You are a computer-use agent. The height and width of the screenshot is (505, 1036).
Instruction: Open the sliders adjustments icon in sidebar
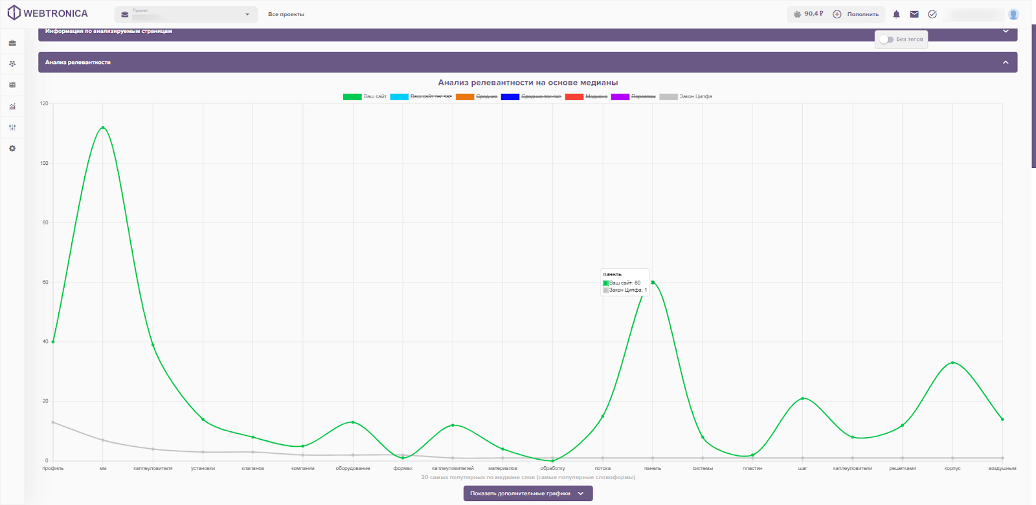[12, 127]
